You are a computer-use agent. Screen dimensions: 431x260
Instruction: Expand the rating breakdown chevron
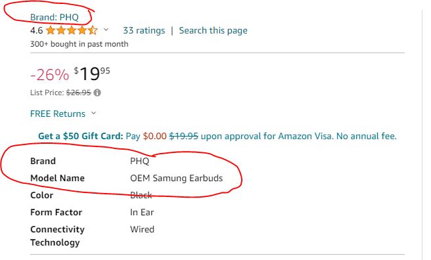click(x=106, y=30)
